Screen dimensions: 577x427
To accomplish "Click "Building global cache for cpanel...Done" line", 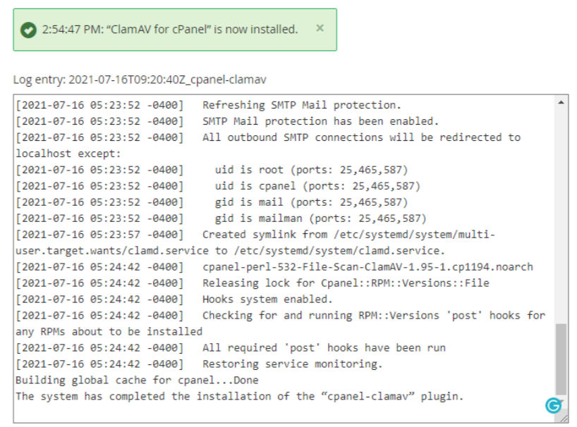I will click(137, 380).
